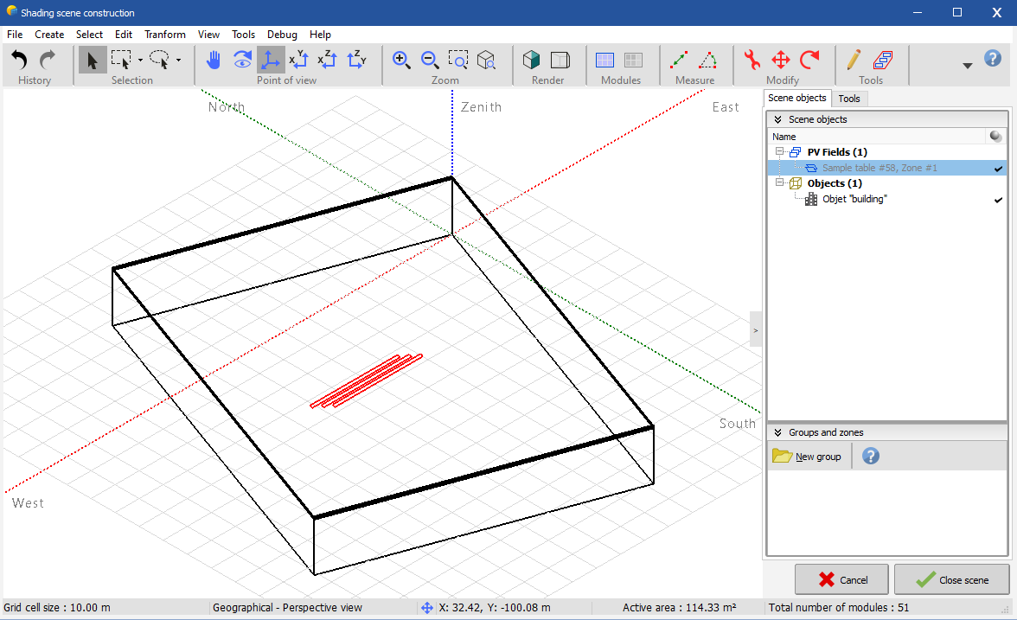The height and width of the screenshot is (620, 1017).
Task: Switch to the Scene objects tab
Action: click(x=797, y=98)
